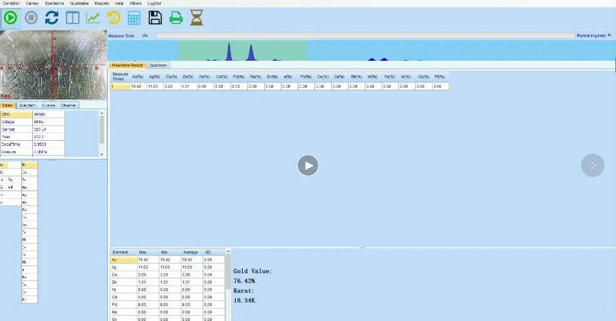The width and height of the screenshot is (616, 321).
Task: Save results with the floppy disk icon
Action: click(x=155, y=17)
